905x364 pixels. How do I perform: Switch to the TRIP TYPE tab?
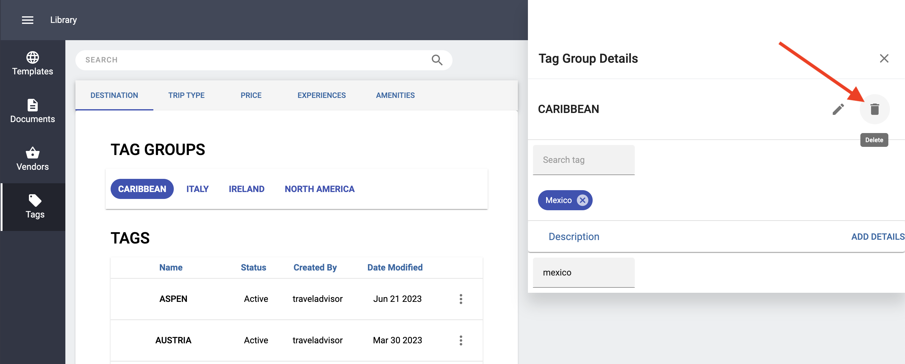[186, 95]
